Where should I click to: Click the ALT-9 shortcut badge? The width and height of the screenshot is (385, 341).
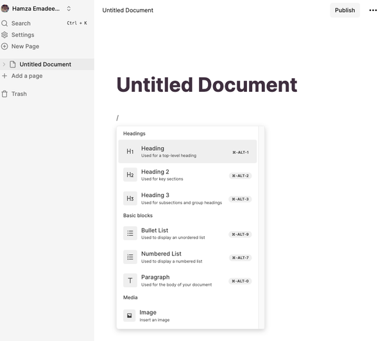(x=241, y=234)
